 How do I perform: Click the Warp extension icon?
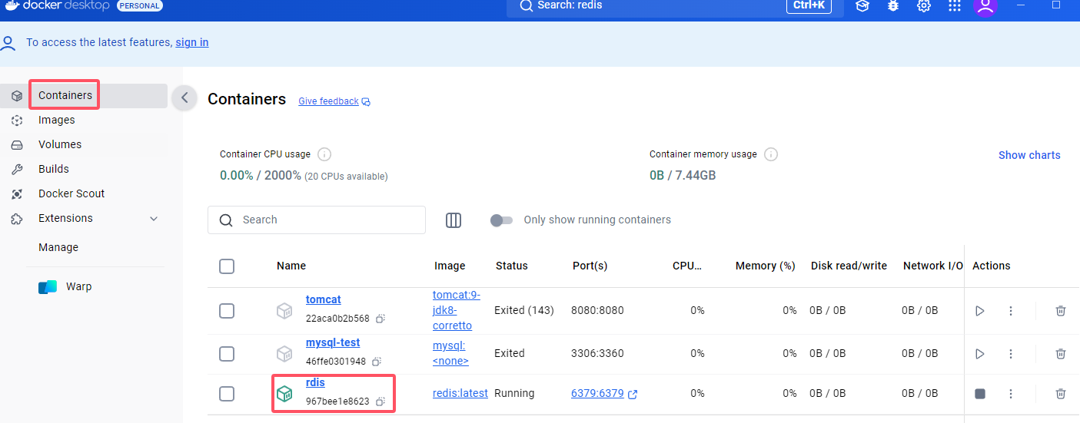(x=48, y=287)
